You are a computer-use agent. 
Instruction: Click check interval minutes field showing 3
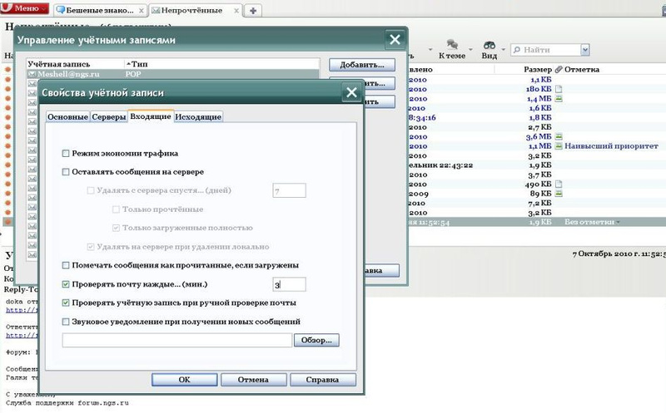[289, 284]
